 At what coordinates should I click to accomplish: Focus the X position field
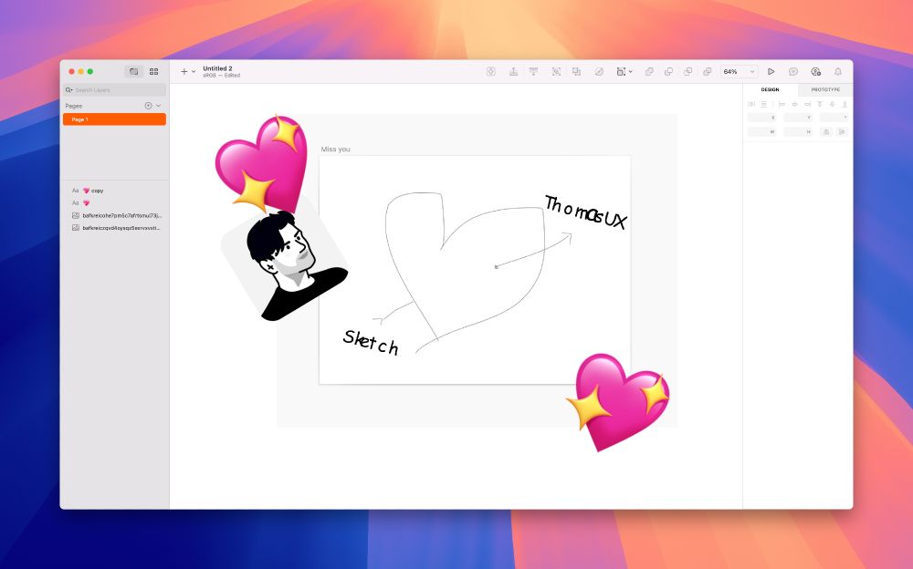click(x=761, y=118)
